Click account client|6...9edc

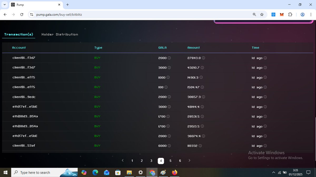coord(24,97)
